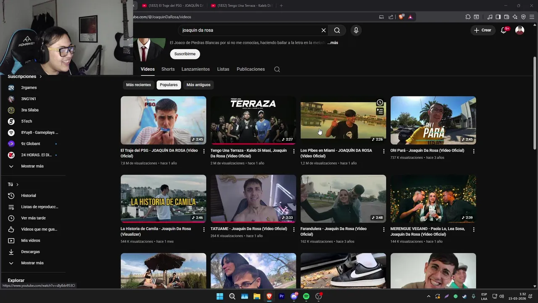Open Leo AI sparkle icon
Image resolution: width=538 pixels, height=303 pixels.
click(x=515, y=17)
